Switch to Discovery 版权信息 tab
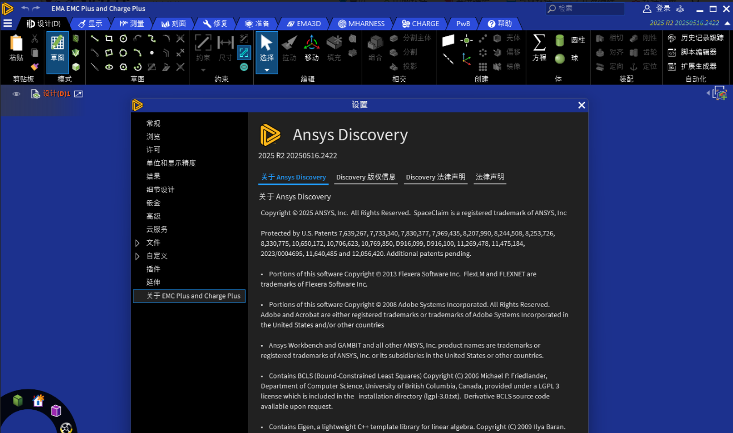Image resolution: width=733 pixels, height=433 pixels. 366,177
